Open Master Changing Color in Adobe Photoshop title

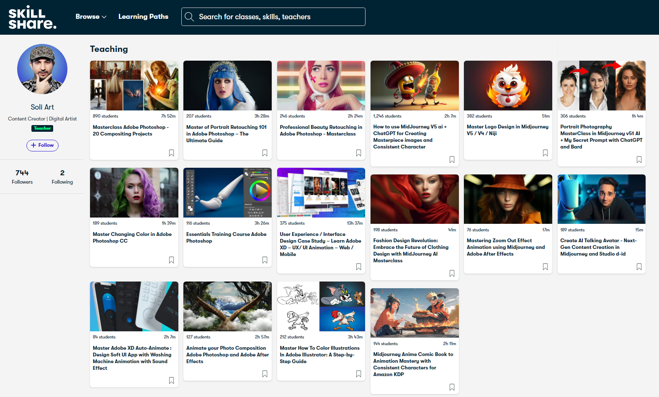tap(132, 238)
